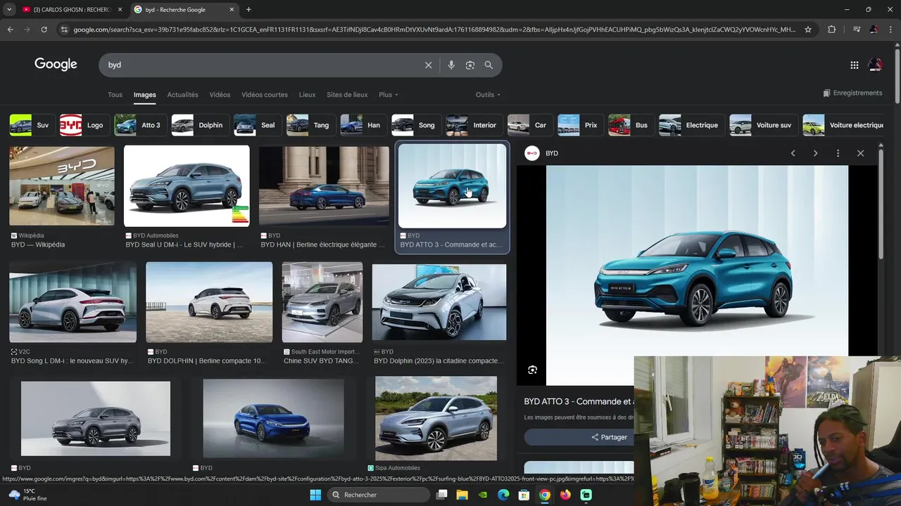This screenshot has height=506, width=901.
Task: Filter images by the Interior chip
Action: coord(474,125)
